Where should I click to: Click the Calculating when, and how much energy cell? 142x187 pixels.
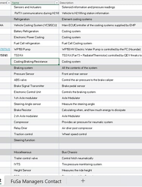[100, 110]
